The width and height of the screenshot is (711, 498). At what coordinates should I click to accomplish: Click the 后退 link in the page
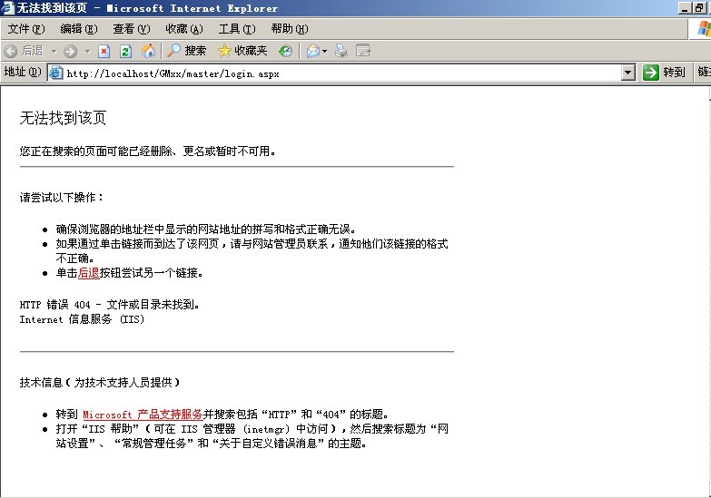point(88,273)
